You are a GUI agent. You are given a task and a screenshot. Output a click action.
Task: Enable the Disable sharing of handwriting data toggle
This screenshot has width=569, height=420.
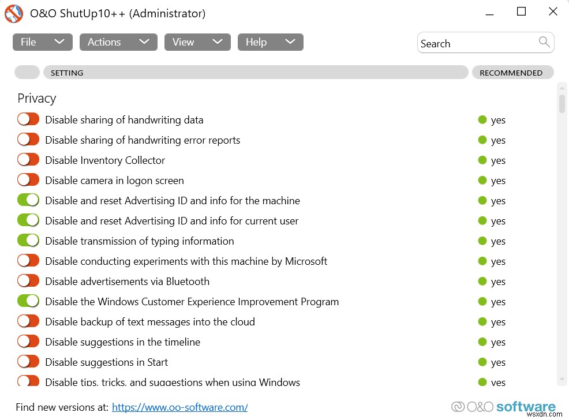(x=28, y=119)
